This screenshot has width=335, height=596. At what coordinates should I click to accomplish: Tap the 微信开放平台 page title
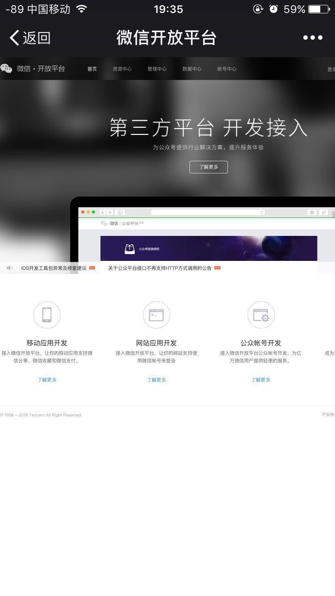167,38
